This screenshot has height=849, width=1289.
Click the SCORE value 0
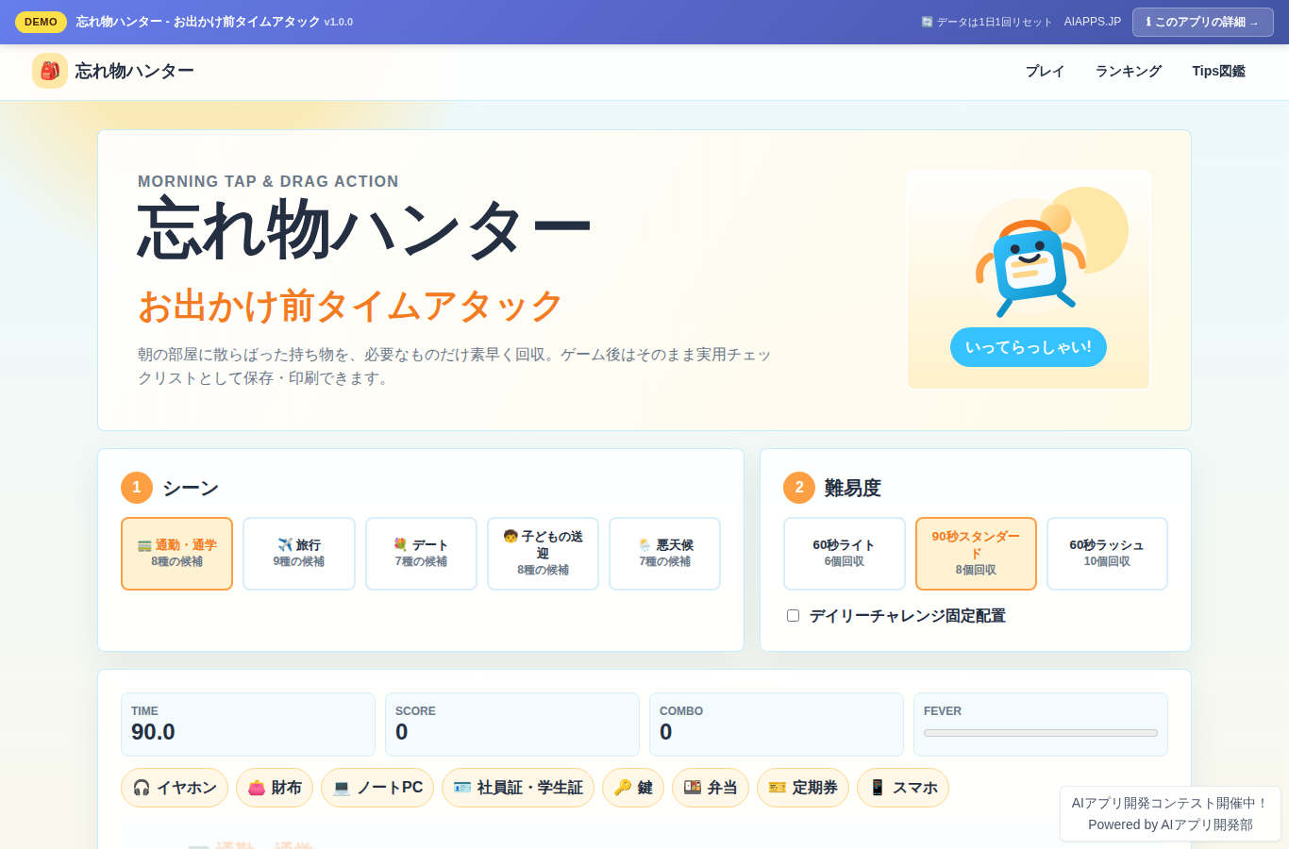point(402,732)
